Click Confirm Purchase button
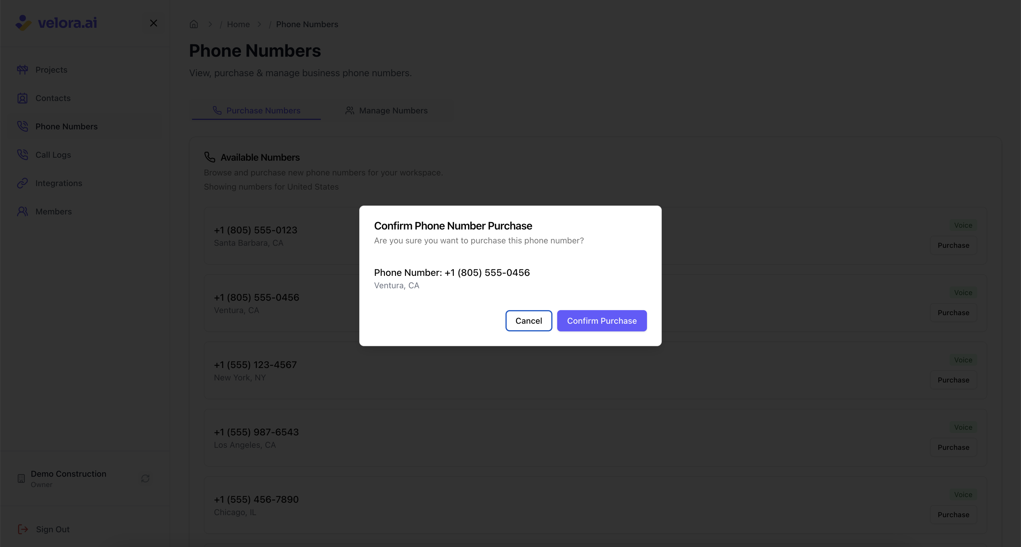This screenshot has width=1021, height=547. point(602,321)
